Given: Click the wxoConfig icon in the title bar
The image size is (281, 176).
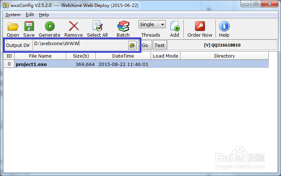Looking at the screenshot, I should [x=6, y=5].
